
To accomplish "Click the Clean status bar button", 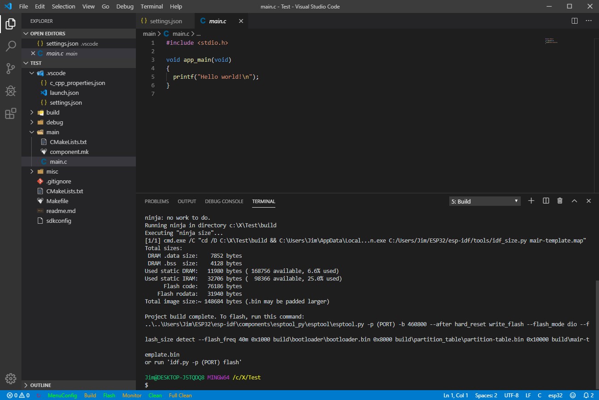I will pyautogui.click(x=155, y=396).
